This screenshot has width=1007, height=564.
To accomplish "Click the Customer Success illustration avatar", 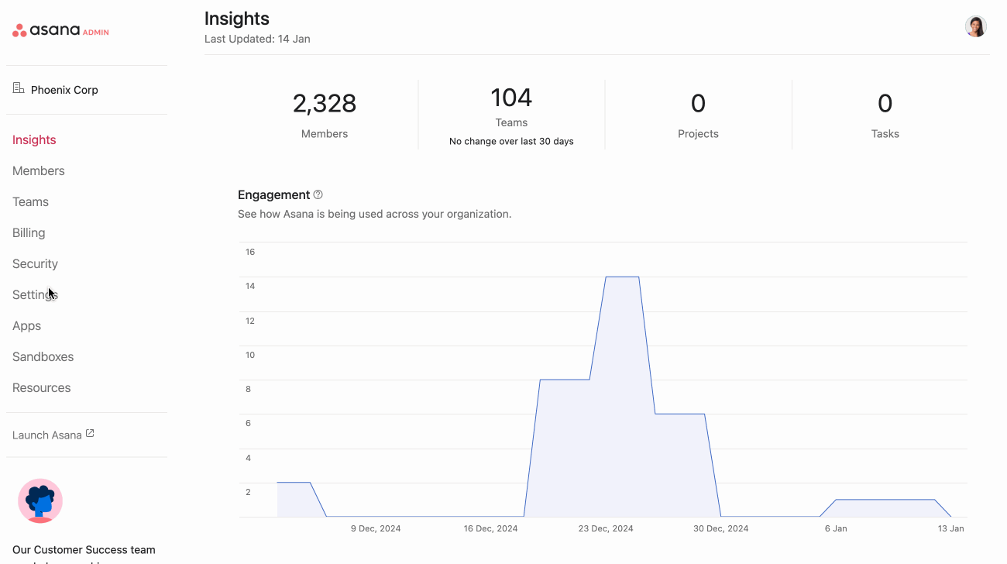I will coord(40,500).
